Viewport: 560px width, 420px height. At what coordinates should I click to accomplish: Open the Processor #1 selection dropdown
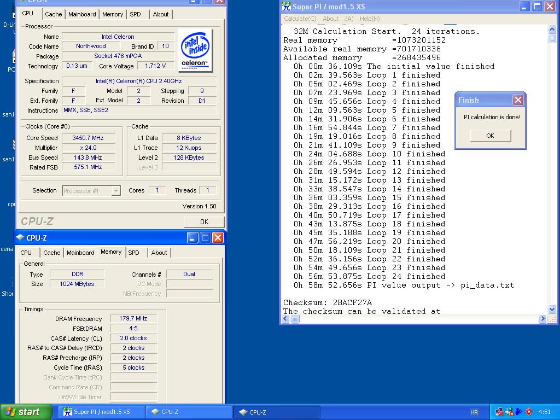116,191
